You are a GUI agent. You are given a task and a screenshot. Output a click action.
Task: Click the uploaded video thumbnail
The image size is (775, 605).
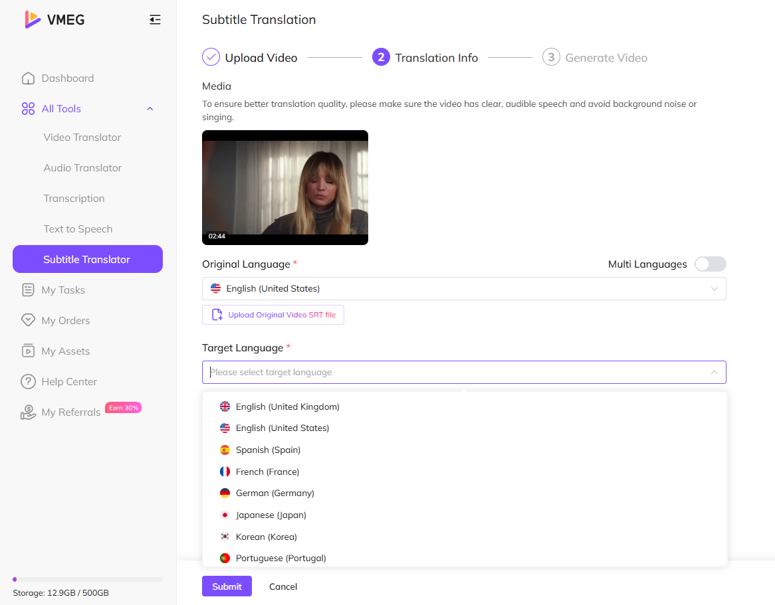(x=285, y=187)
